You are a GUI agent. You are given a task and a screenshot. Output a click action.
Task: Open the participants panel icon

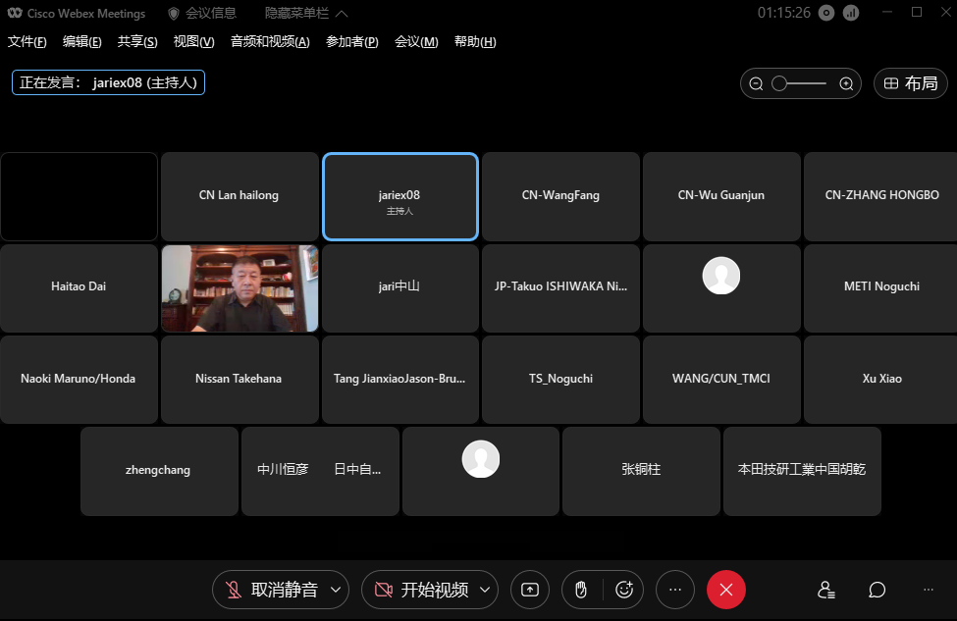click(826, 590)
